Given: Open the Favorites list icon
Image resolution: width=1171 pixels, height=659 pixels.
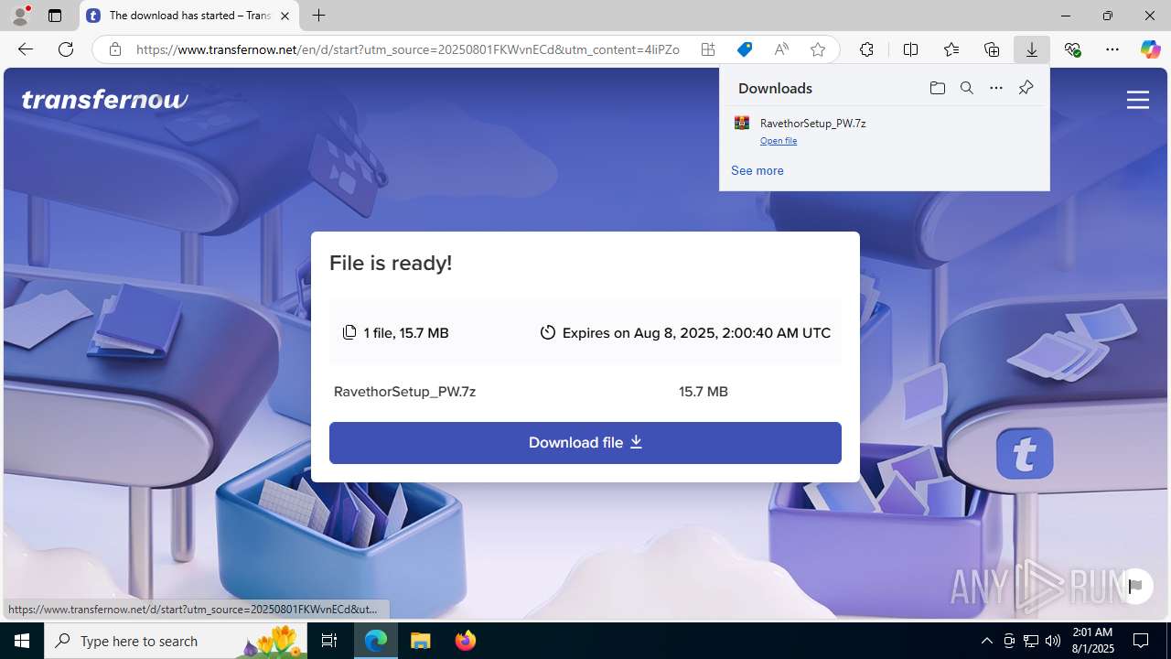Looking at the screenshot, I should (x=951, y=49).
